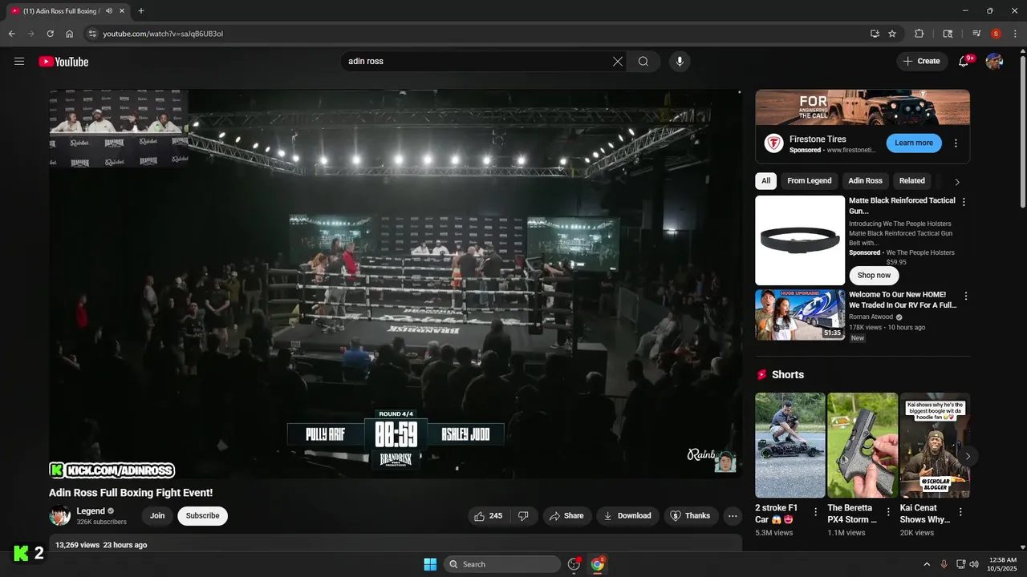Open Chrome icon on the taskbar

598,564
